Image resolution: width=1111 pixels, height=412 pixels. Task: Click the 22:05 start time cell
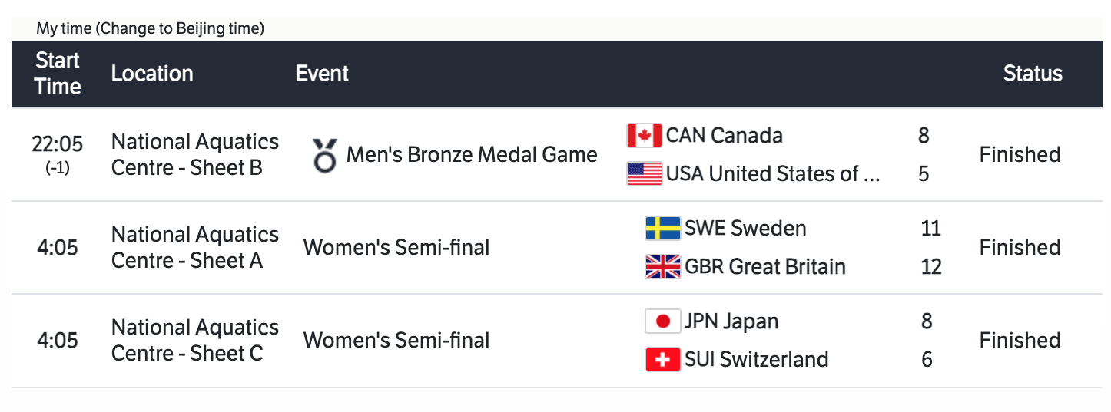[58, 144]
